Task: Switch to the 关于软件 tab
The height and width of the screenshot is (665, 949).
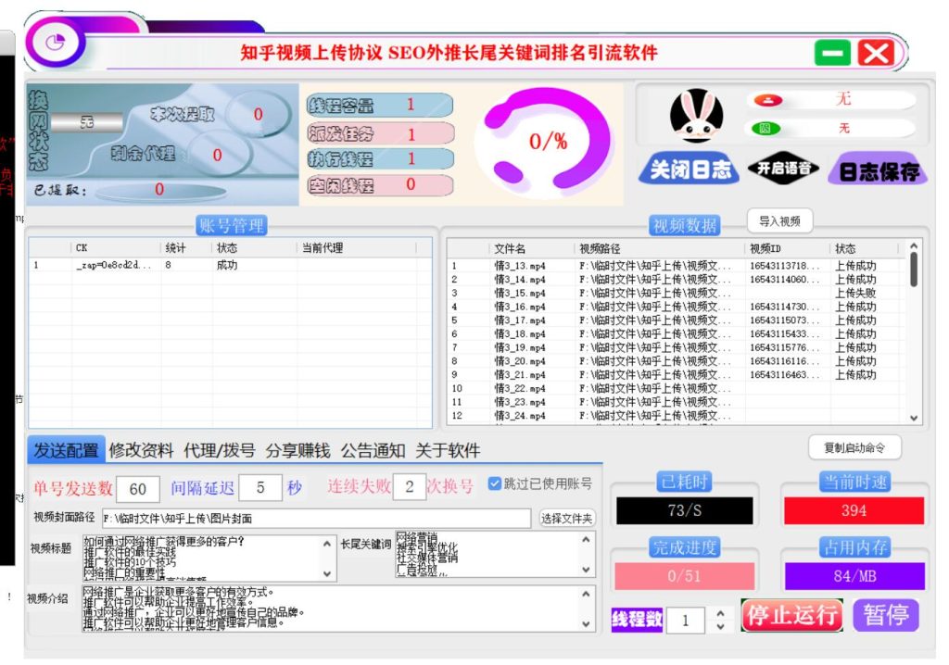Action: click(449, 450)
